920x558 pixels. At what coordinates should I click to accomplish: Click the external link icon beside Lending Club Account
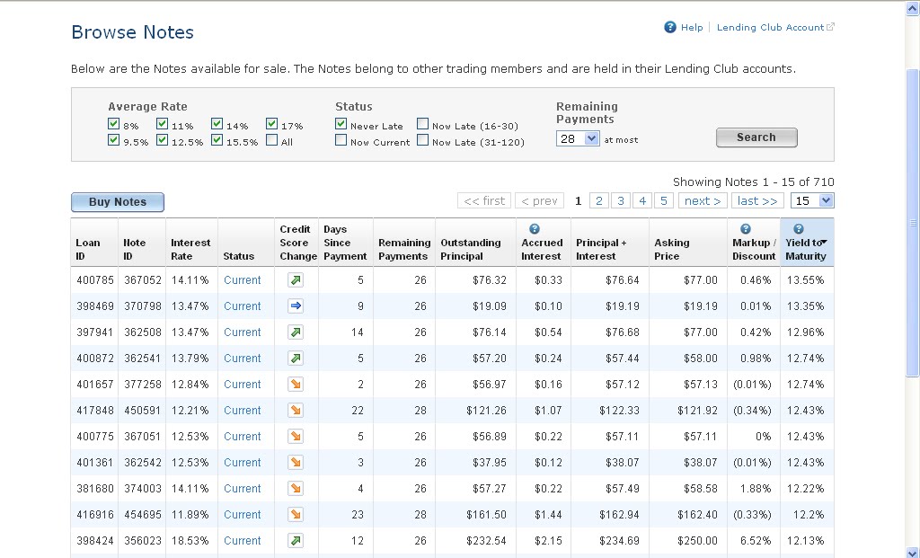tap(830, 27)
